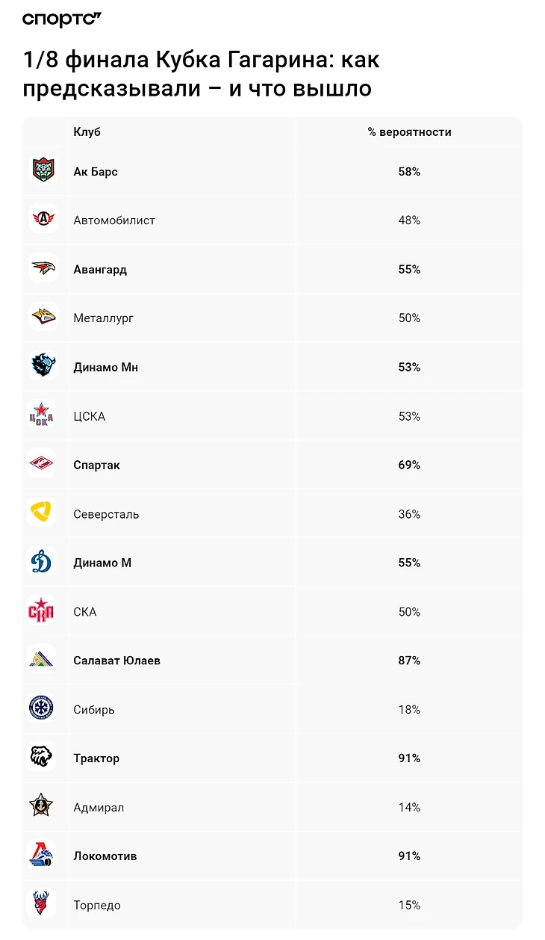Click the Avangard hawk logo

click(43, 269)
